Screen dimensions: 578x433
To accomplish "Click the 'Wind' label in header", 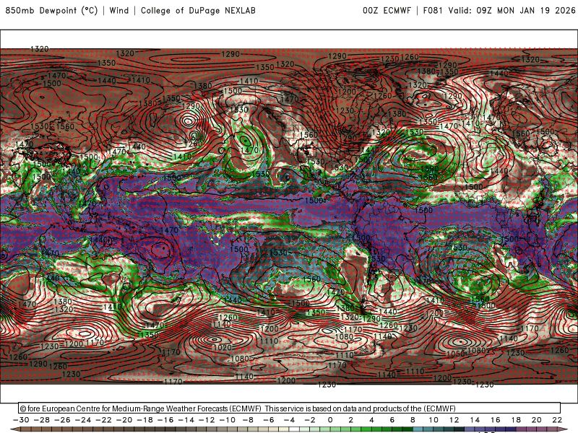I will (119, 10).
